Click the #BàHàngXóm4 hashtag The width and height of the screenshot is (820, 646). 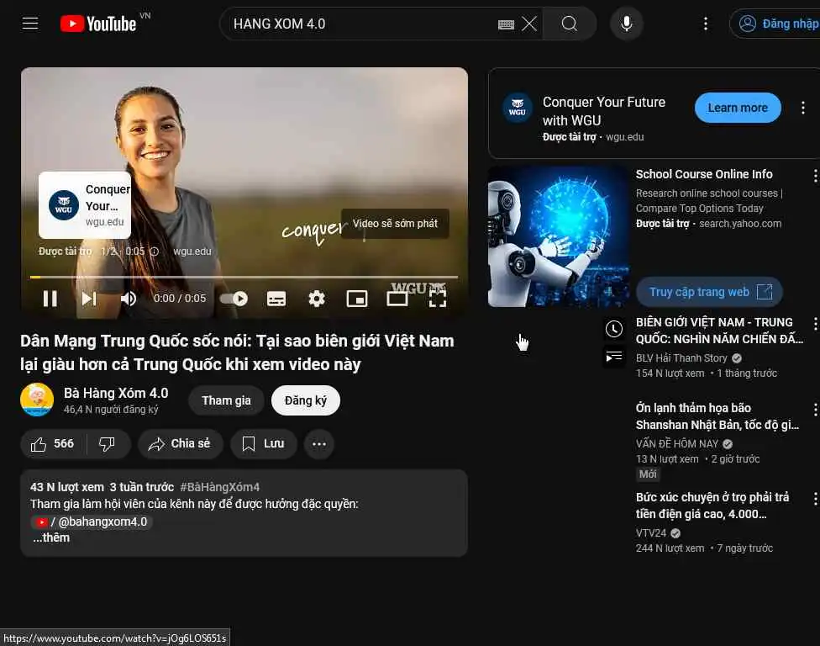pos(219,487)
